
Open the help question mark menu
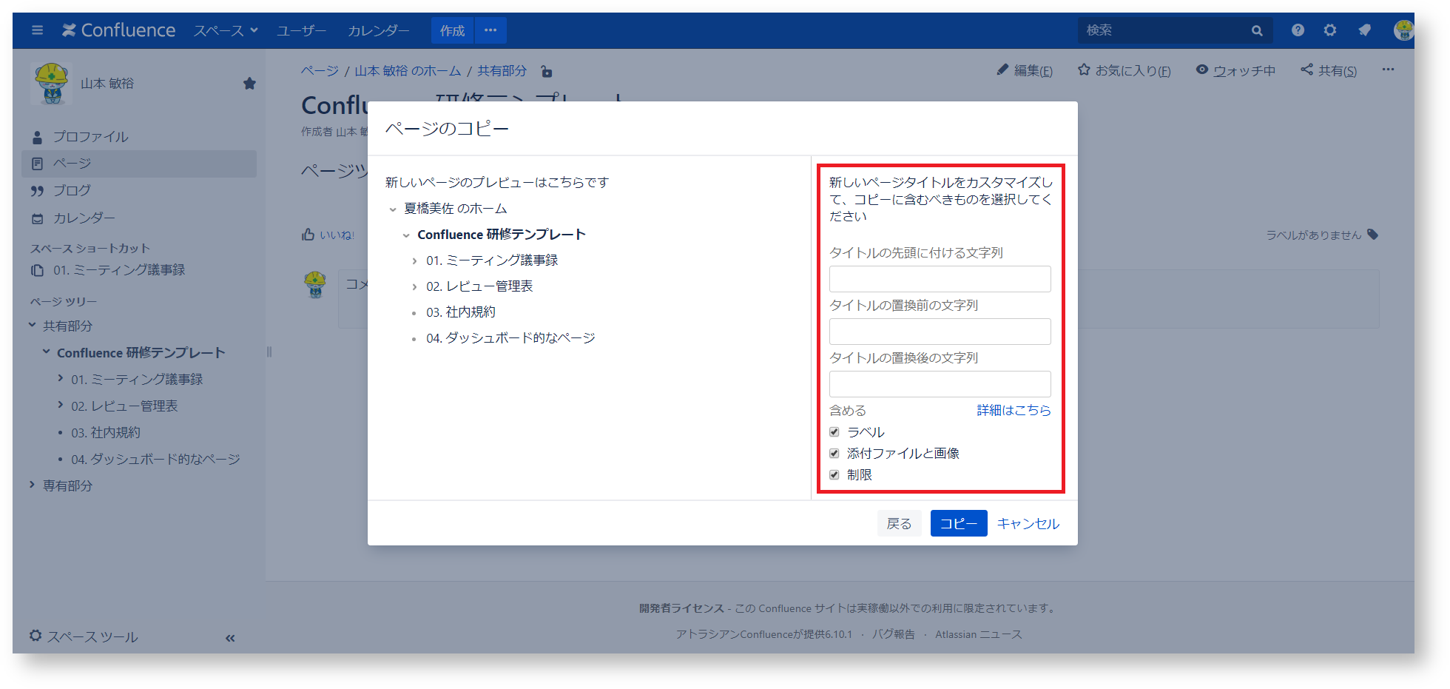click(1298, 30)
